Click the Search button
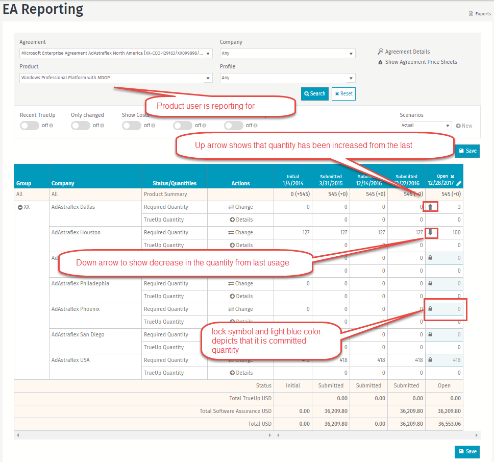The image size is (494, 462). 314,94
